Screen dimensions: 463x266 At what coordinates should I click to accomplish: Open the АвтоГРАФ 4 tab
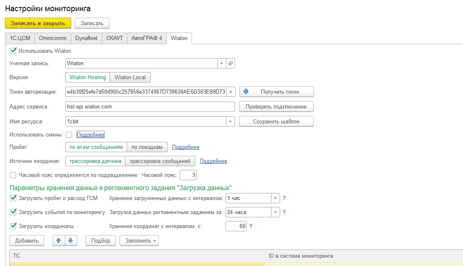[x=146, y=38]
